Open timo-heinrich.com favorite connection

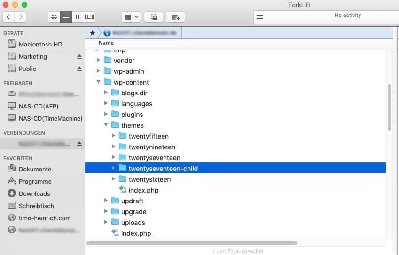tap(45, 218)
